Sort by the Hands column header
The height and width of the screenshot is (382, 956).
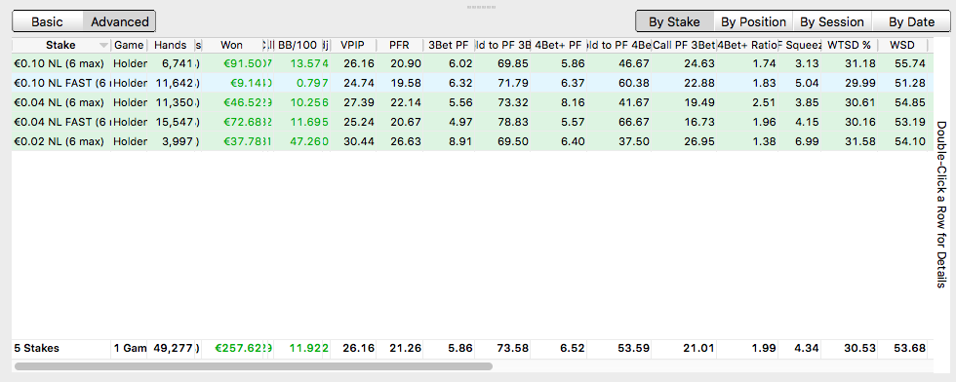point(171,45)
